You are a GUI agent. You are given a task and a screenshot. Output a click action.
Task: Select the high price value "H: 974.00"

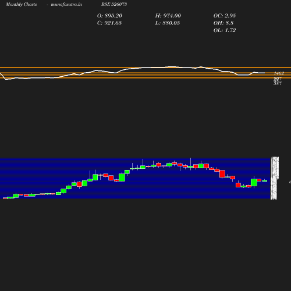point(168,16)
